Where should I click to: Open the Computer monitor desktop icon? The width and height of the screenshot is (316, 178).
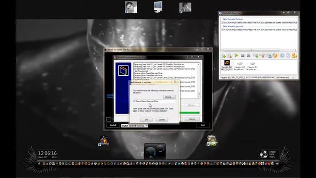[x=158, y=7]
